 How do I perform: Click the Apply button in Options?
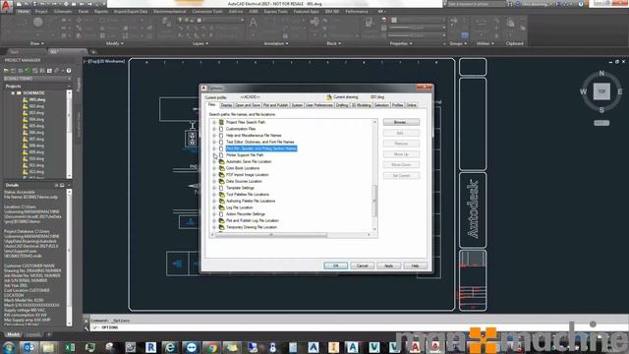pos(389,265)
